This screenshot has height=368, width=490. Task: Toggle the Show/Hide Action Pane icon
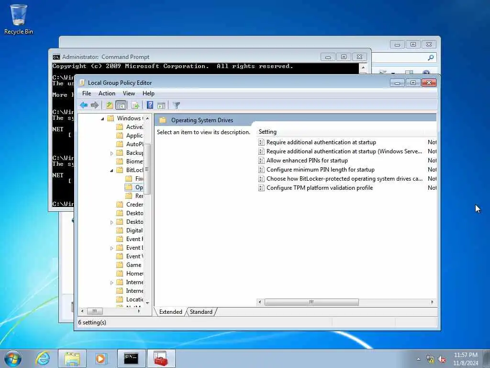click(161, 105)
